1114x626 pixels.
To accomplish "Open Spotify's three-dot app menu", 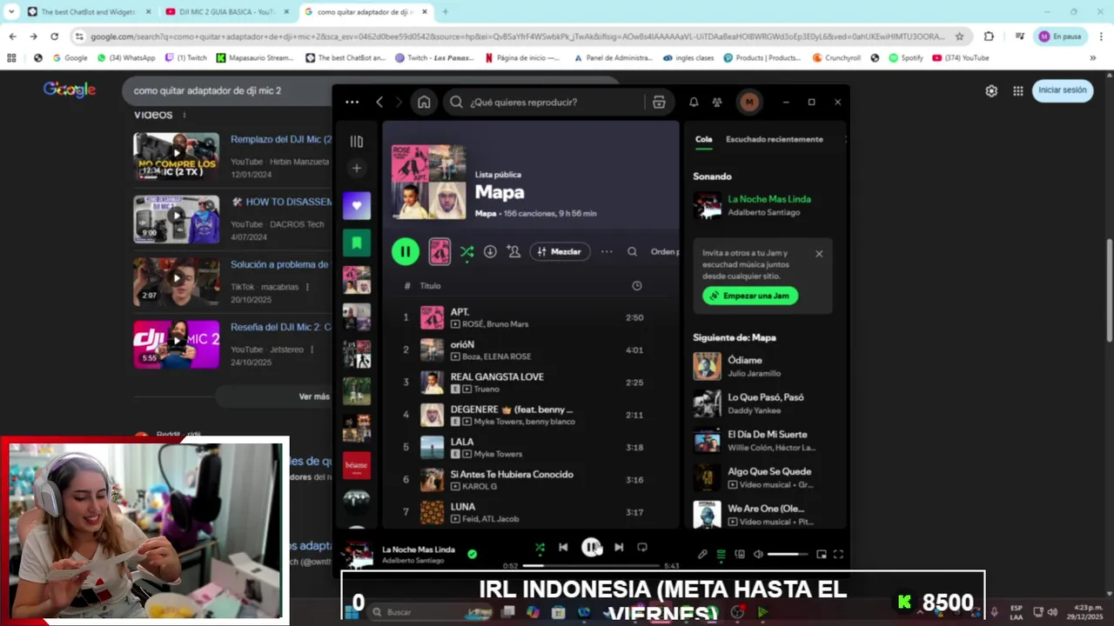I will pyautogui.click(x=352, y=102).
